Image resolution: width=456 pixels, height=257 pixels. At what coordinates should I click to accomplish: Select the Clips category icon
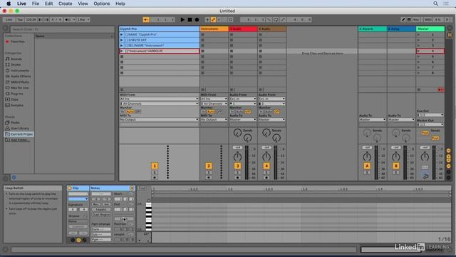pos(8,99)
